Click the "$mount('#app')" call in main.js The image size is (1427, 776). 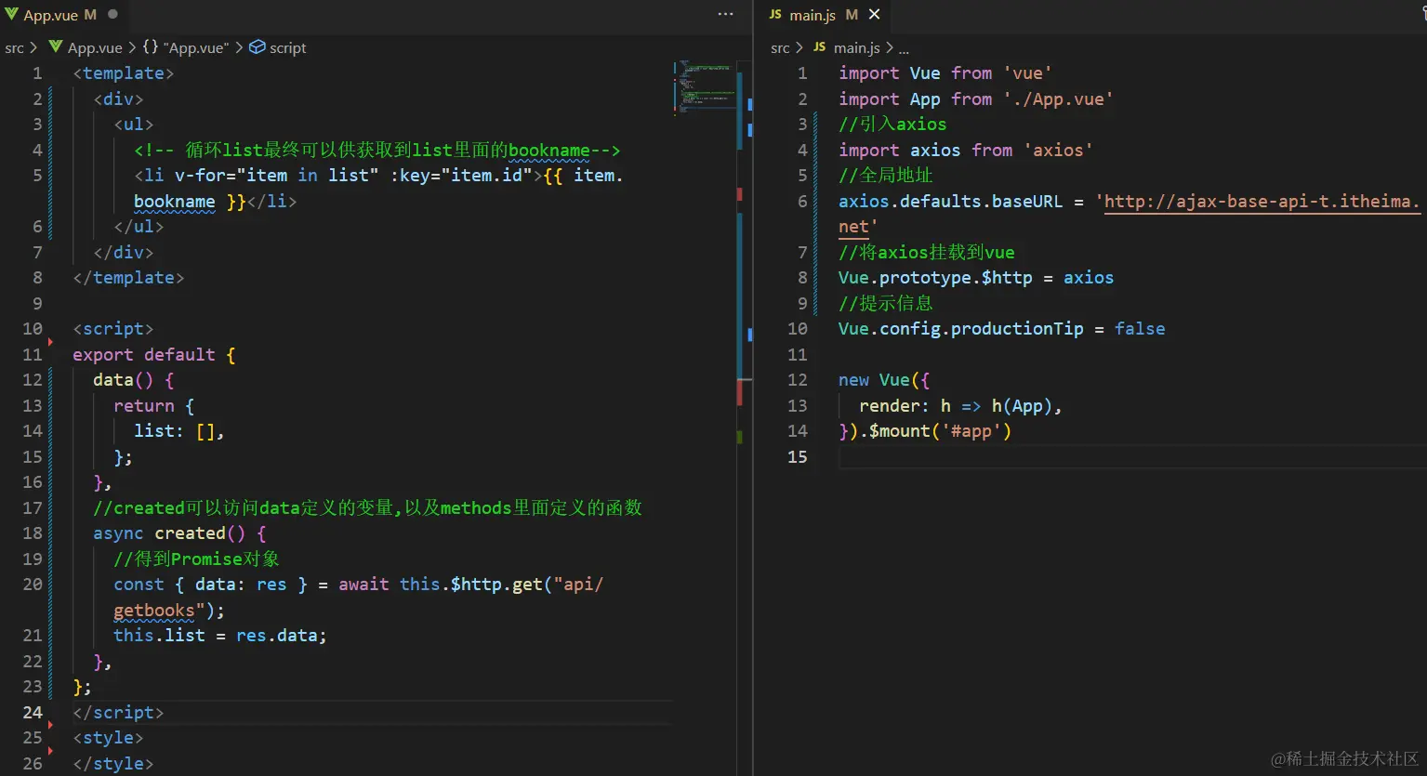[940, 431]
